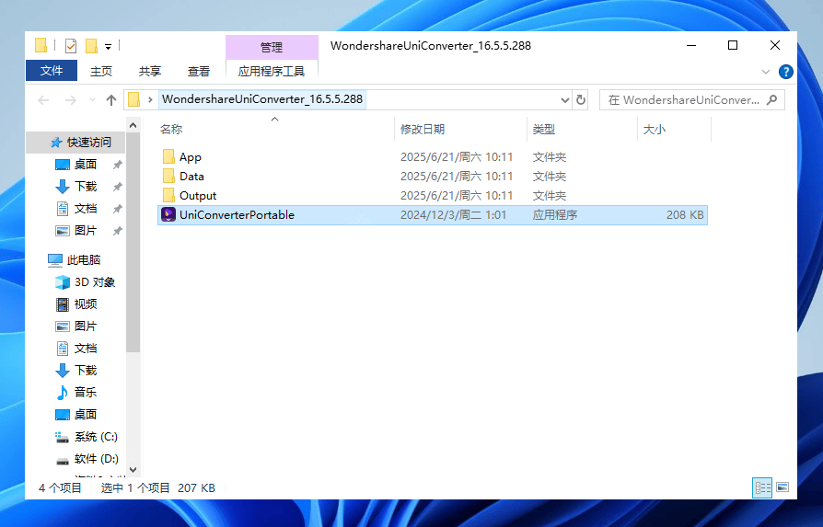Go back with the left arrow

(43, 100)
